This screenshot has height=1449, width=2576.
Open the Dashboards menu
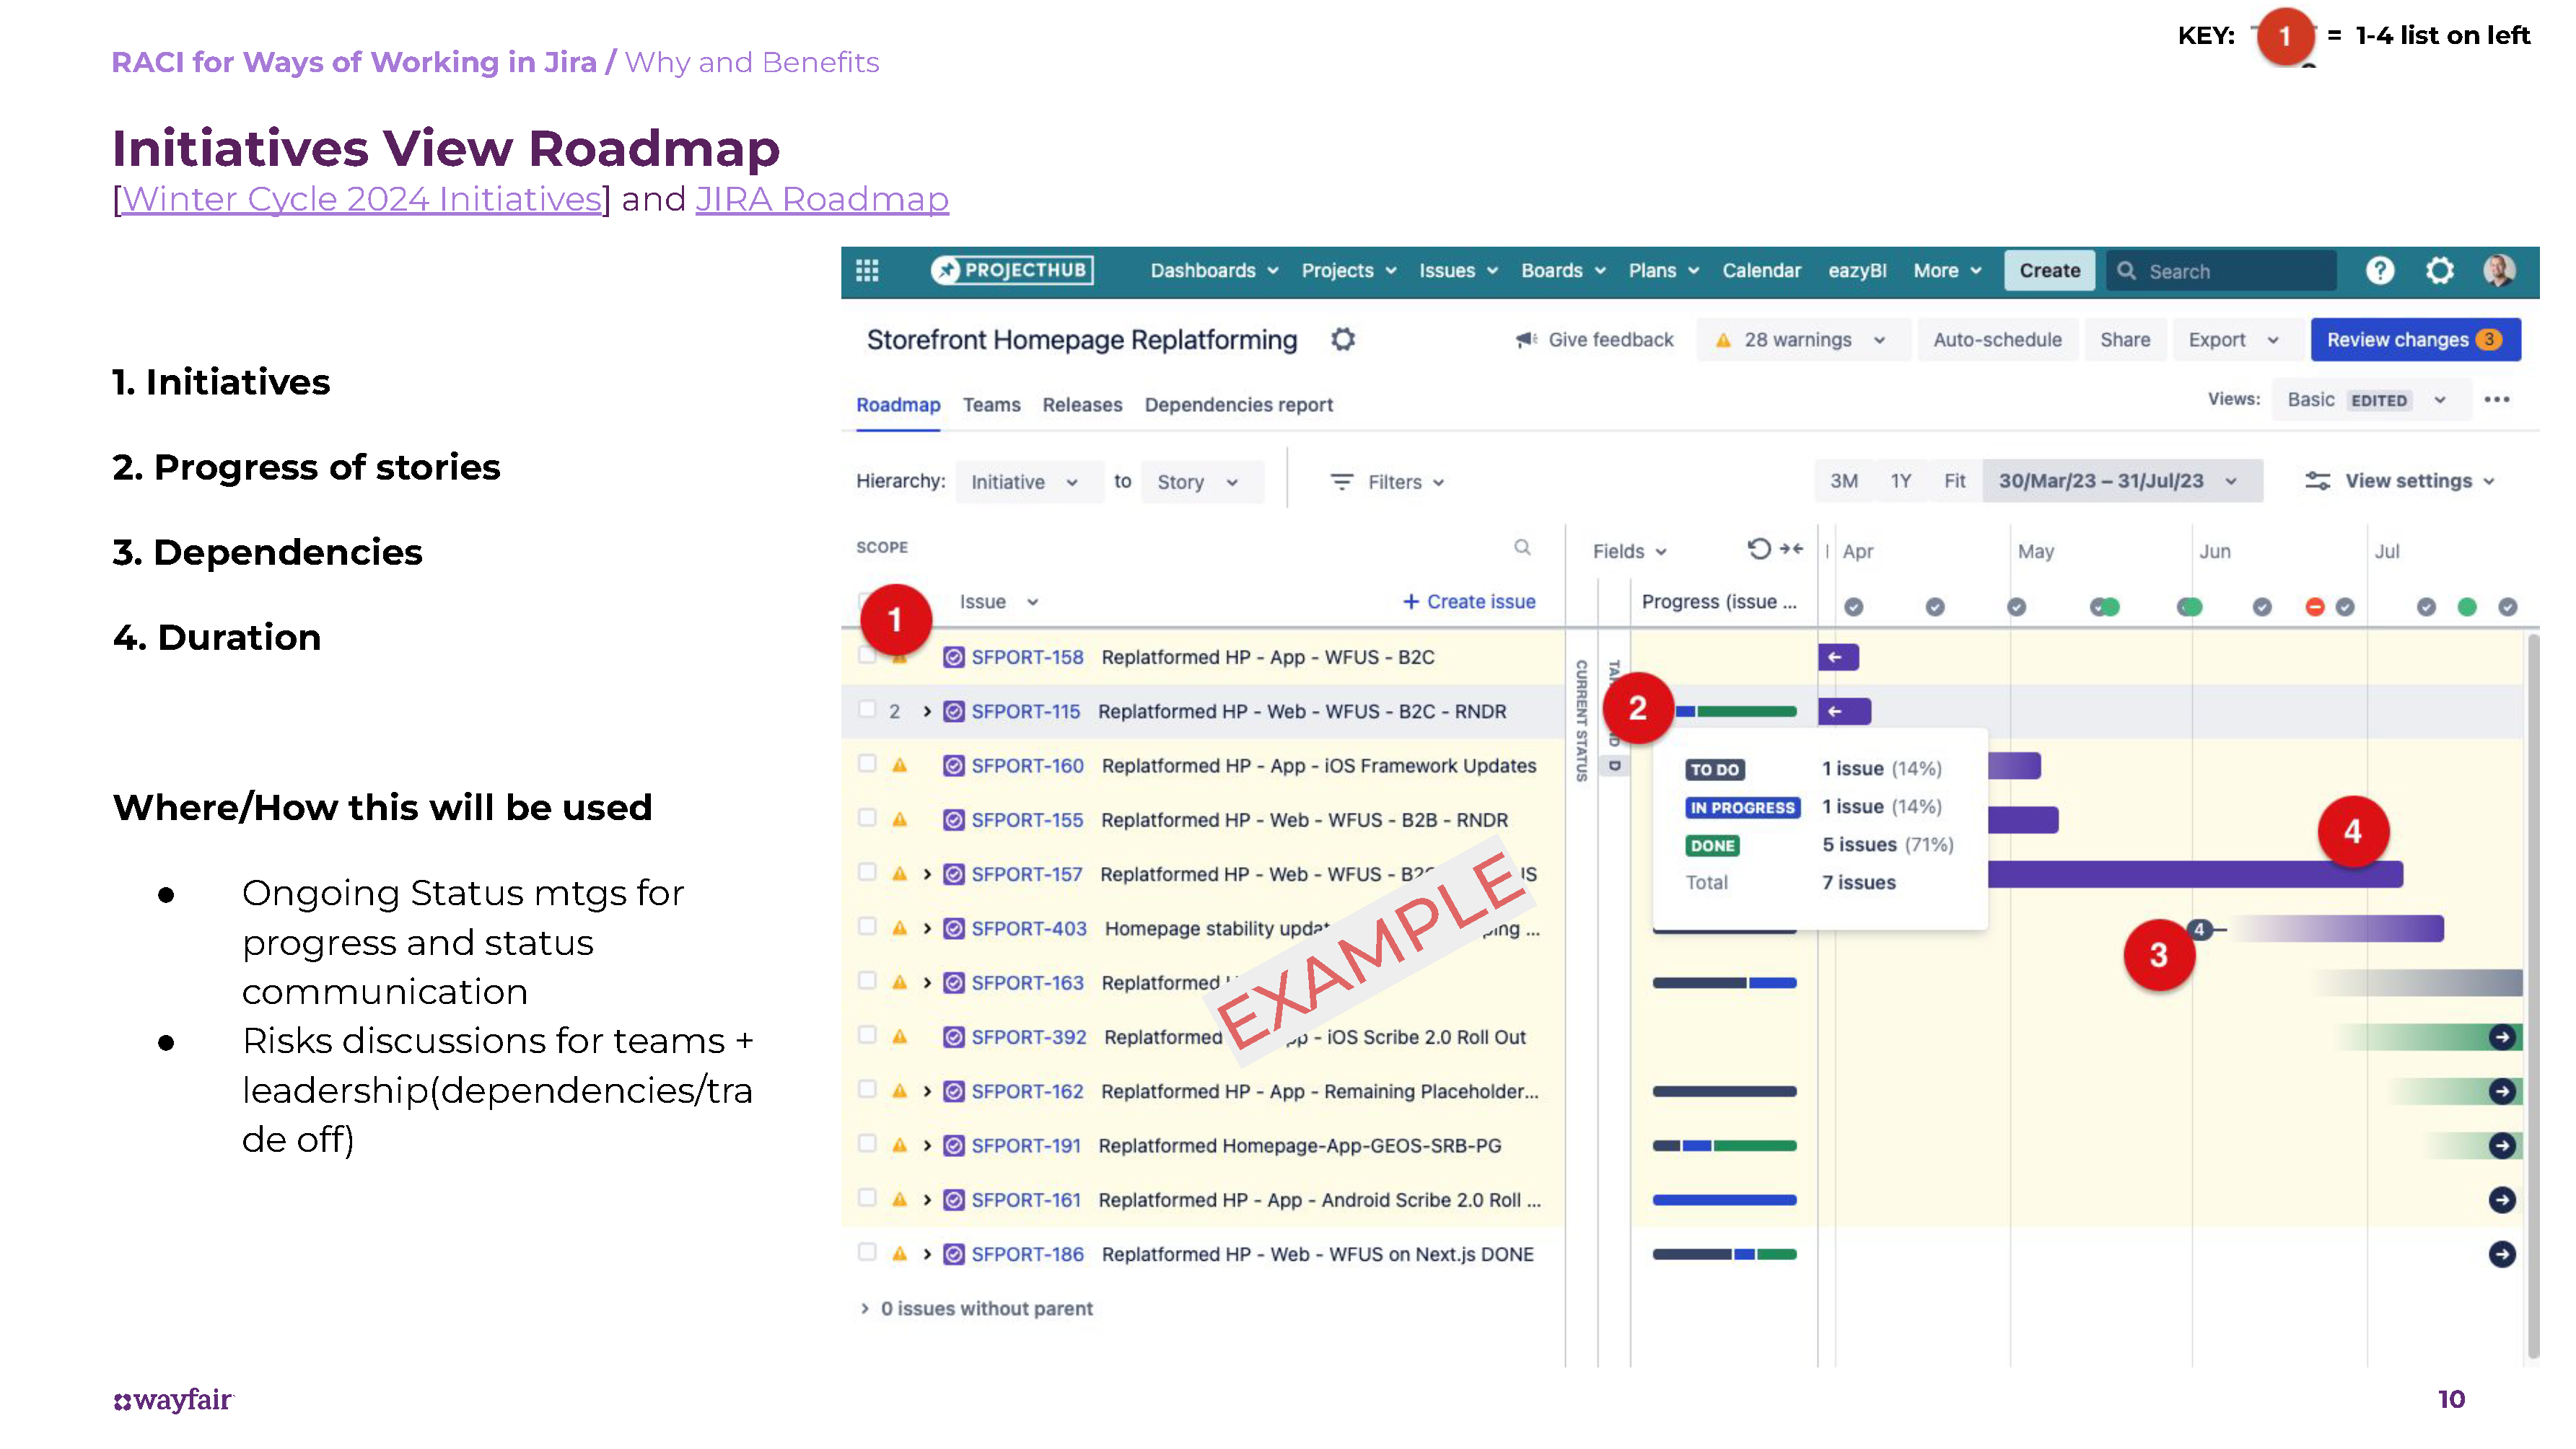pos(1214,270)
